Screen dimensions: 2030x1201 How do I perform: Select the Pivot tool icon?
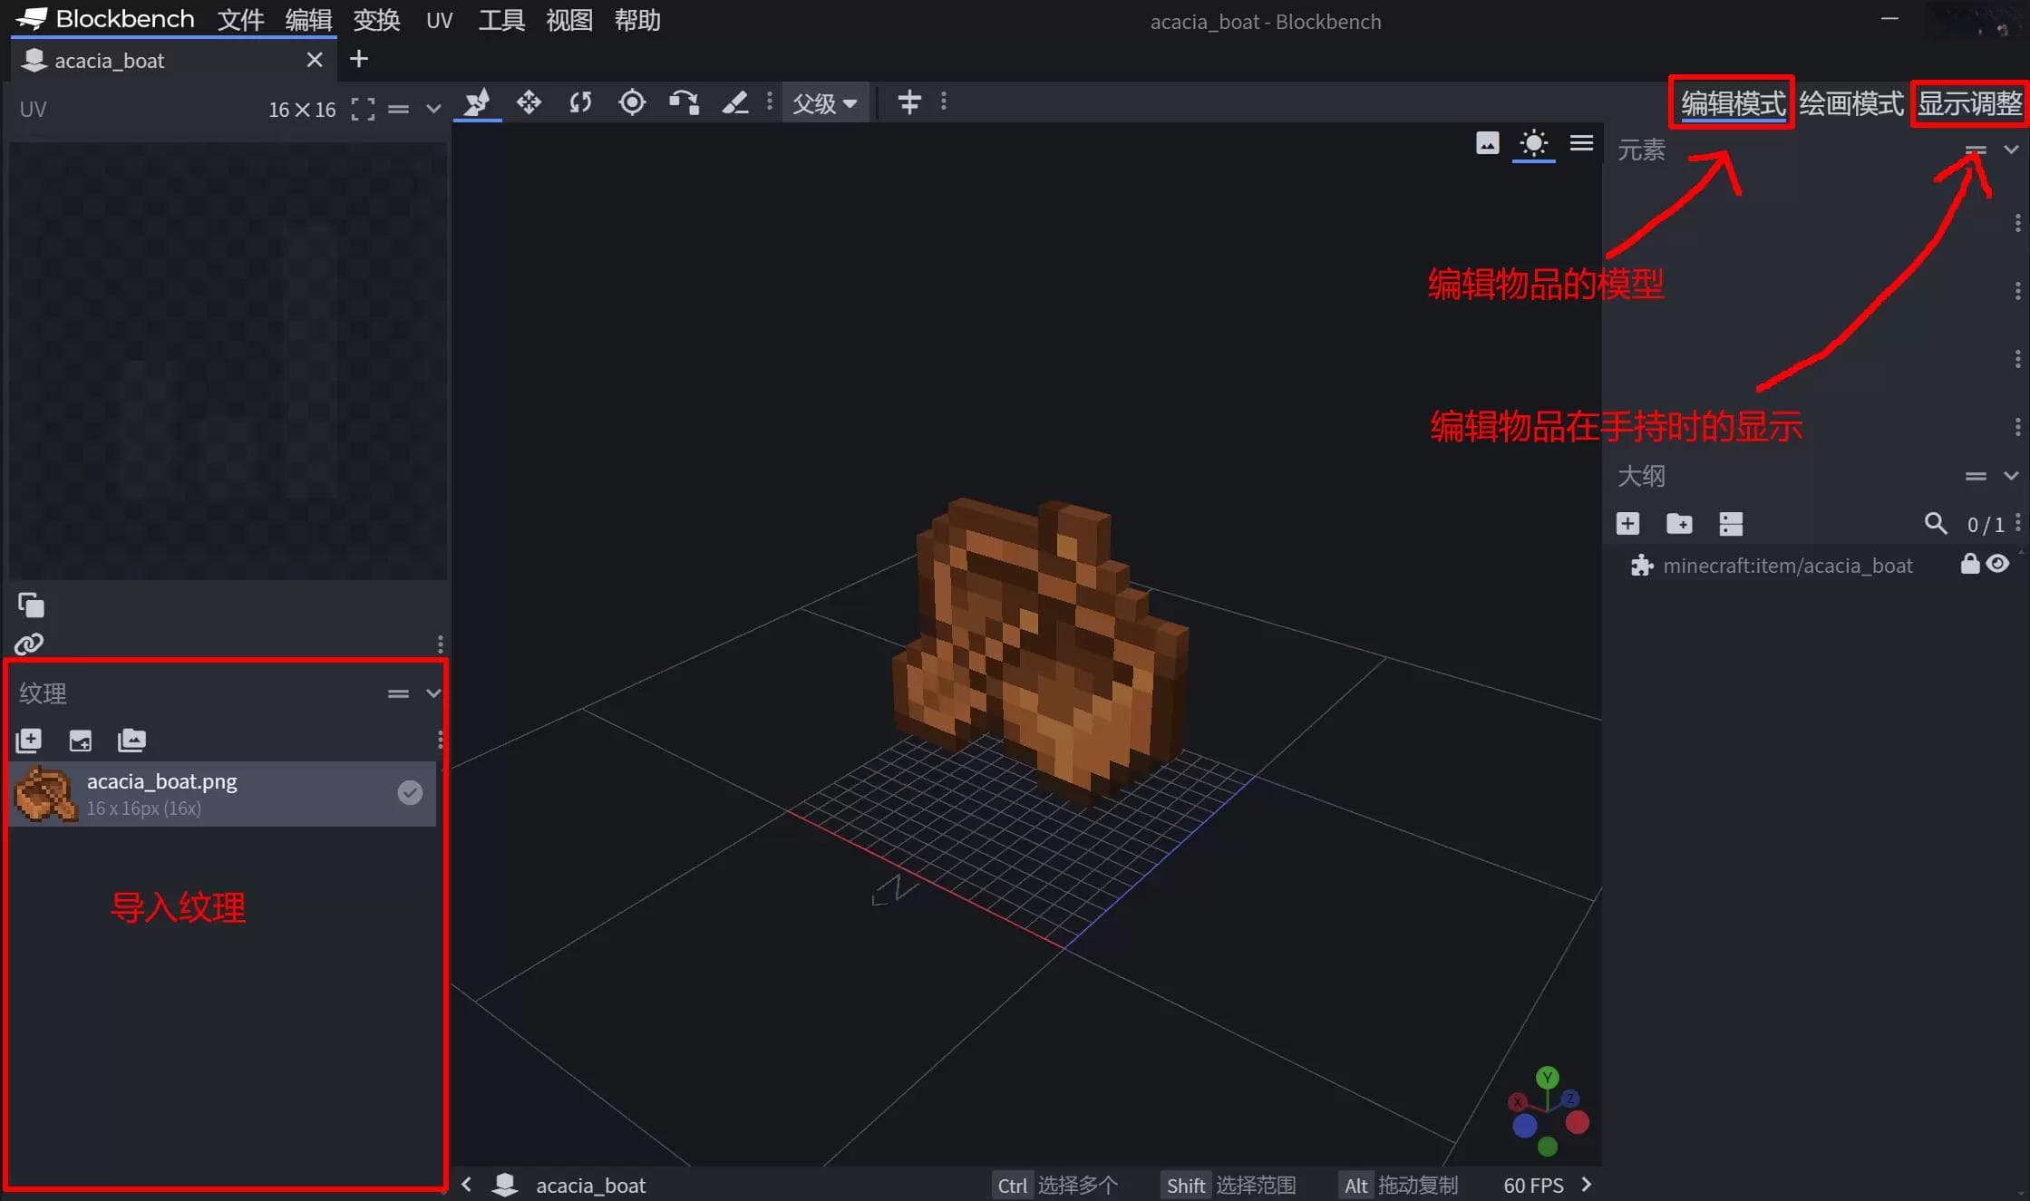632,102
